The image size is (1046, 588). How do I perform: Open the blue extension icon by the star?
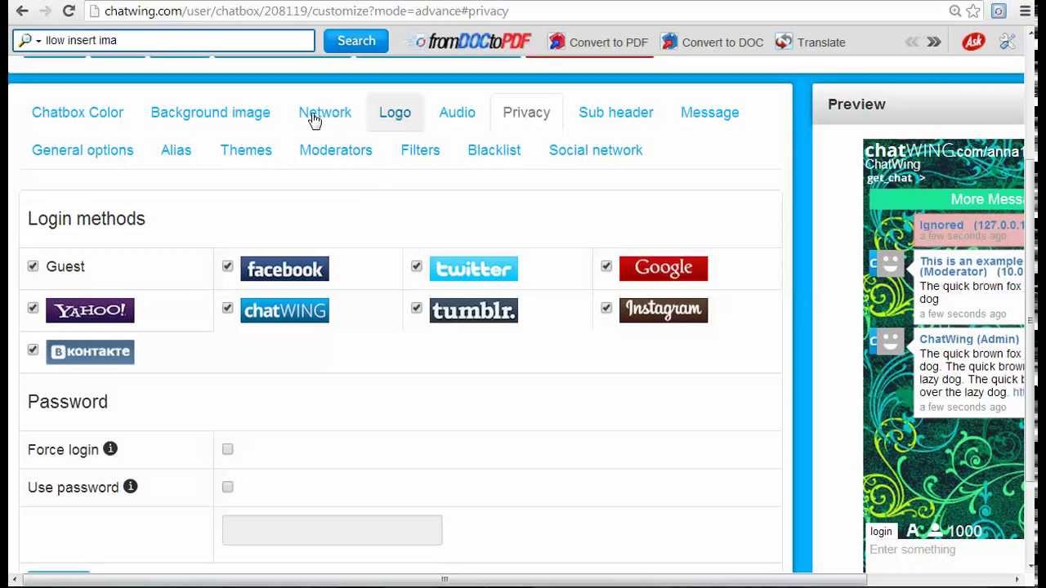coord(999,11)
